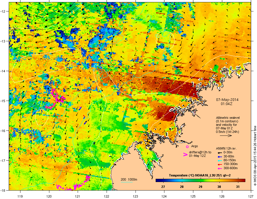Viewport: 257px width, 199px height.
Task: Click the longitude axis label 125
Action: pos(193,196)
